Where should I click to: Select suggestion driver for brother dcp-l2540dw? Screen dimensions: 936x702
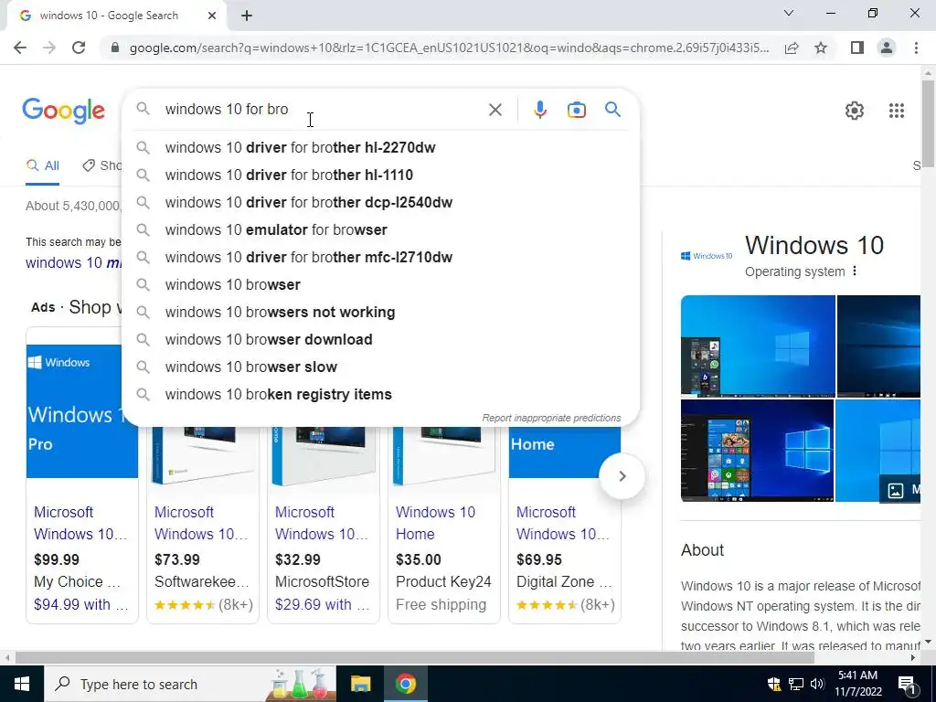tap(380, 202)
